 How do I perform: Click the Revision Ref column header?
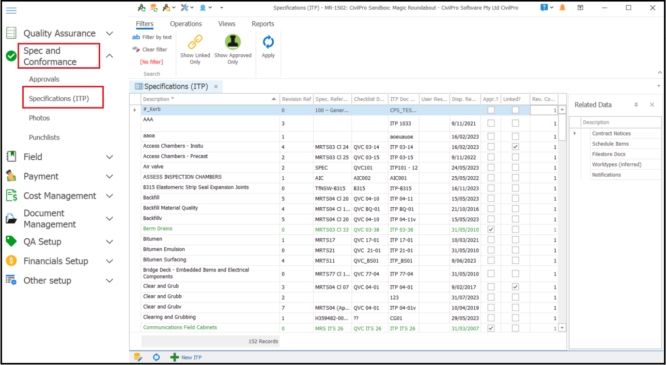pos(296,99)
